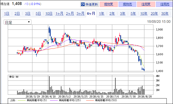Select the active 6ヶ月 period tab

(x=91, y=13)
